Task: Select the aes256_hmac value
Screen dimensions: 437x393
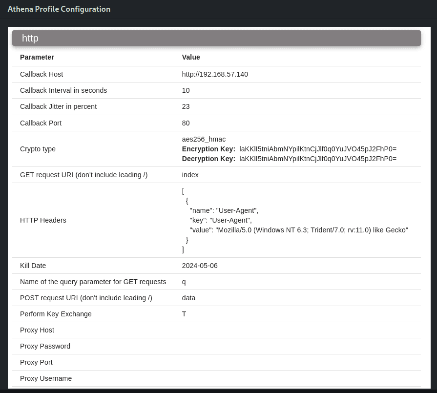Action: (204, 139)
